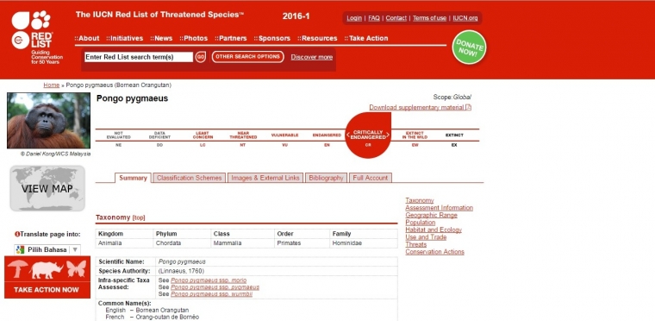Click the Take Action Now button
Viewport: 655px width, 321px height.
coord(47,290)
